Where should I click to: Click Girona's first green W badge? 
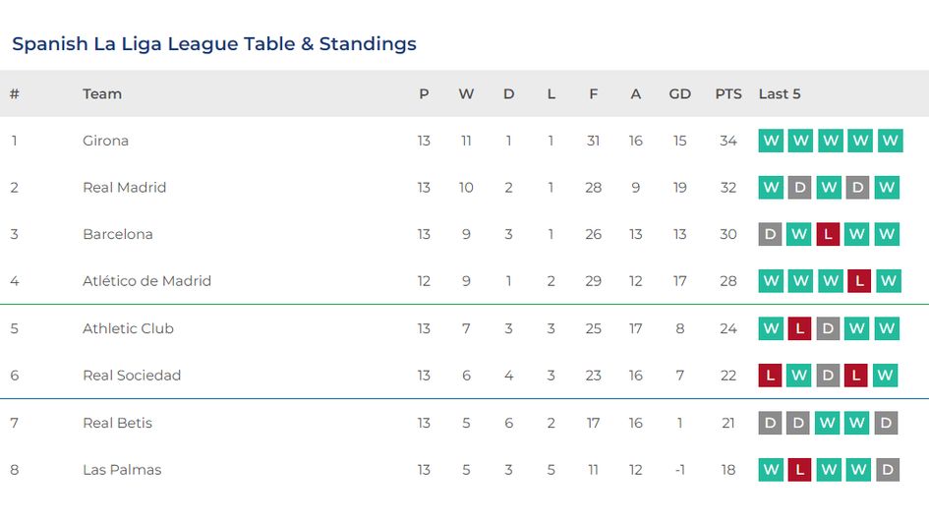pyautogui.click(x=771, y=141)
